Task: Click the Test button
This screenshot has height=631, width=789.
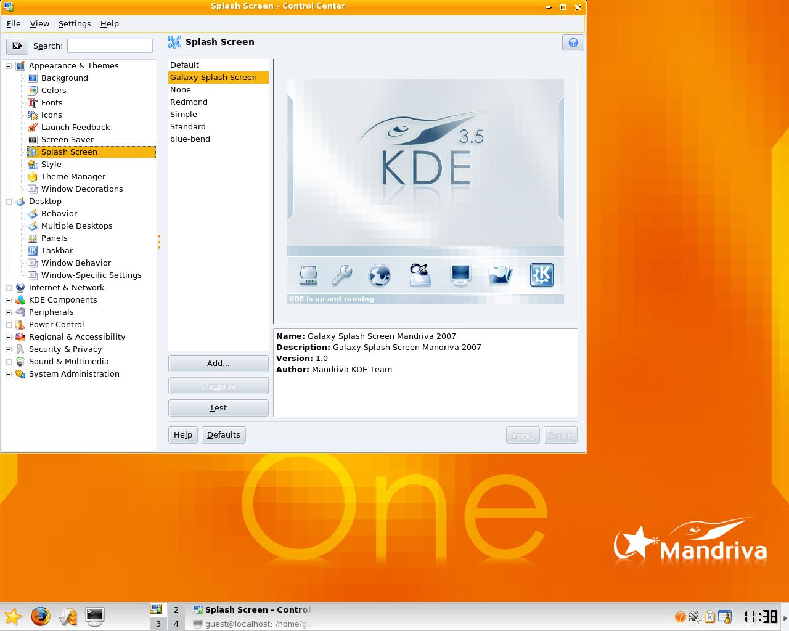Action: tap(218, 408)
